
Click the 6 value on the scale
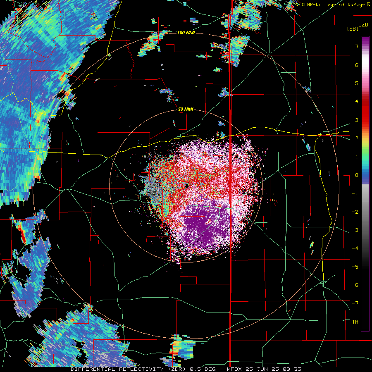[x=357, y=65]
